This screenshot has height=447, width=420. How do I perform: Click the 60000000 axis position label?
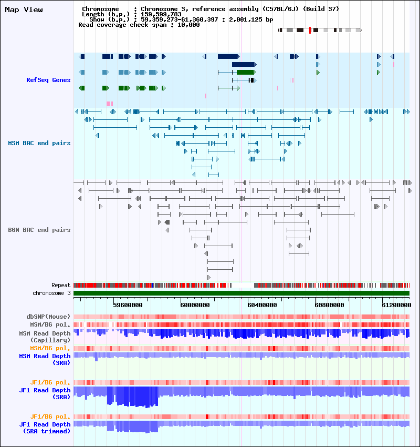point(195,305)
